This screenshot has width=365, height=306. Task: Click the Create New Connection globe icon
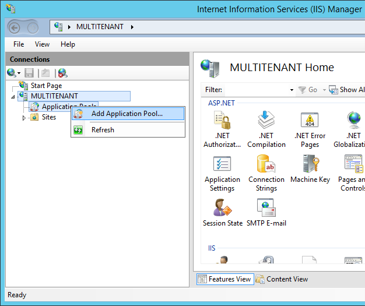point(11,73)
